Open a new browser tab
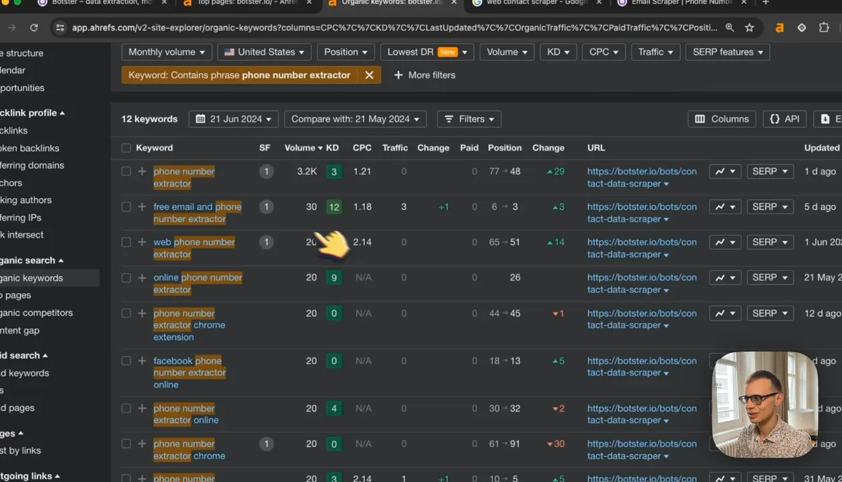842x482 pixels. 766,3
